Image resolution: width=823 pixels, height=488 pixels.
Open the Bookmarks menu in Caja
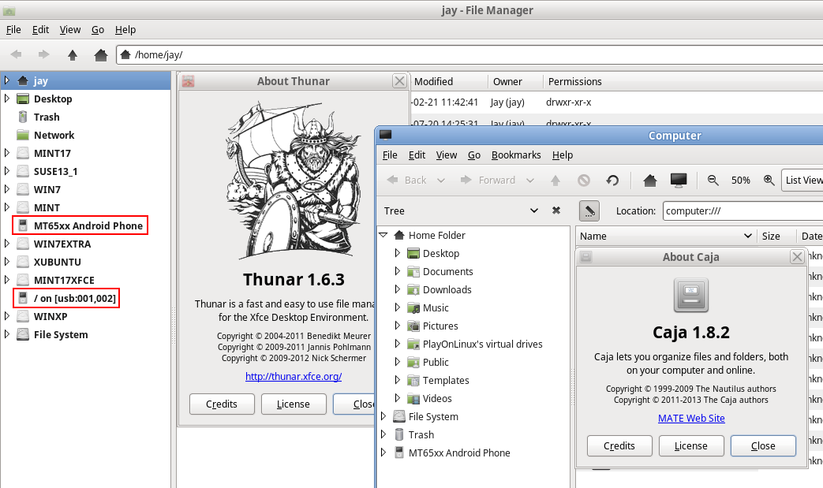[515, 155]
